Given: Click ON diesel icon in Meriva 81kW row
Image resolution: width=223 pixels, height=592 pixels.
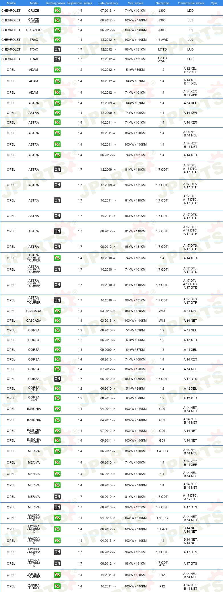Looking at the screenshot, I should pyautogui.click(x=57, y=497).
